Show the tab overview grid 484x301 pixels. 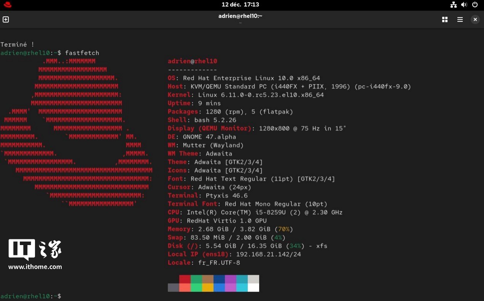(x=445, y=19)
